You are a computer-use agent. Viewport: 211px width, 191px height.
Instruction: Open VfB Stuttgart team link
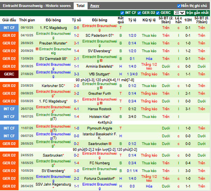pyautogui.click(x=99, y=74)
